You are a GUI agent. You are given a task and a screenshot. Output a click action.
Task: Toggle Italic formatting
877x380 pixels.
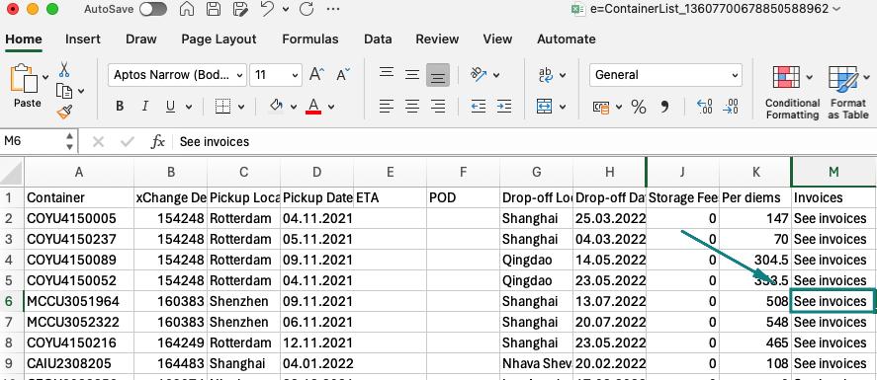[x=145, y=107]
